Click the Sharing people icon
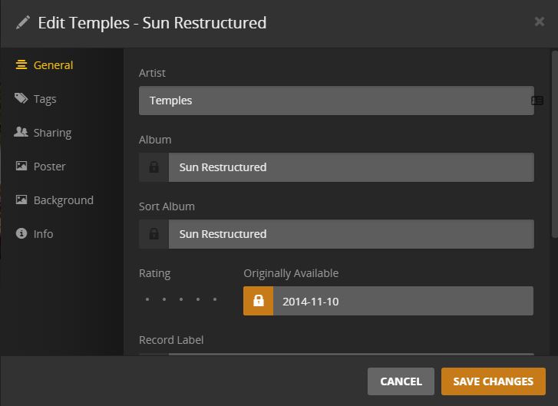This screenshot has height=406, width=558. [x=21, y=133]
